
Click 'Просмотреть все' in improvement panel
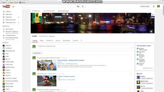click(148, 68)
